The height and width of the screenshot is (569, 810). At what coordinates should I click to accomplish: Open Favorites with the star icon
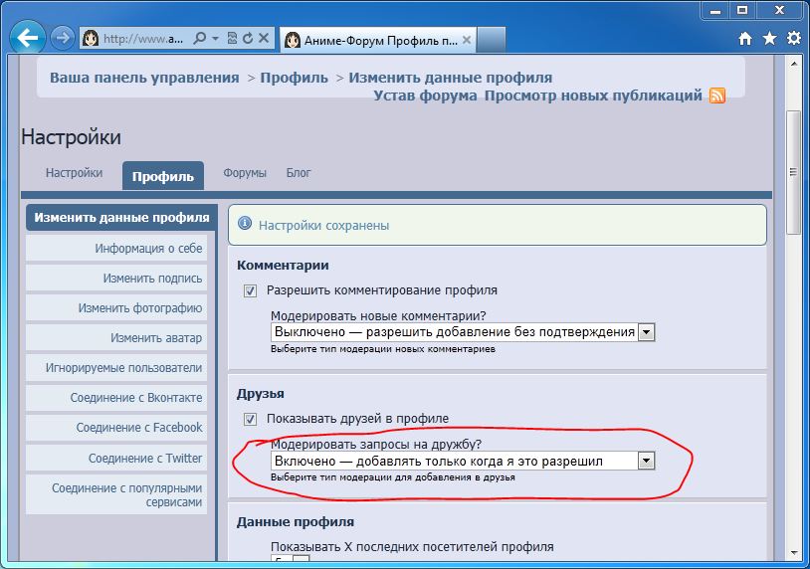tap(769, 39)
